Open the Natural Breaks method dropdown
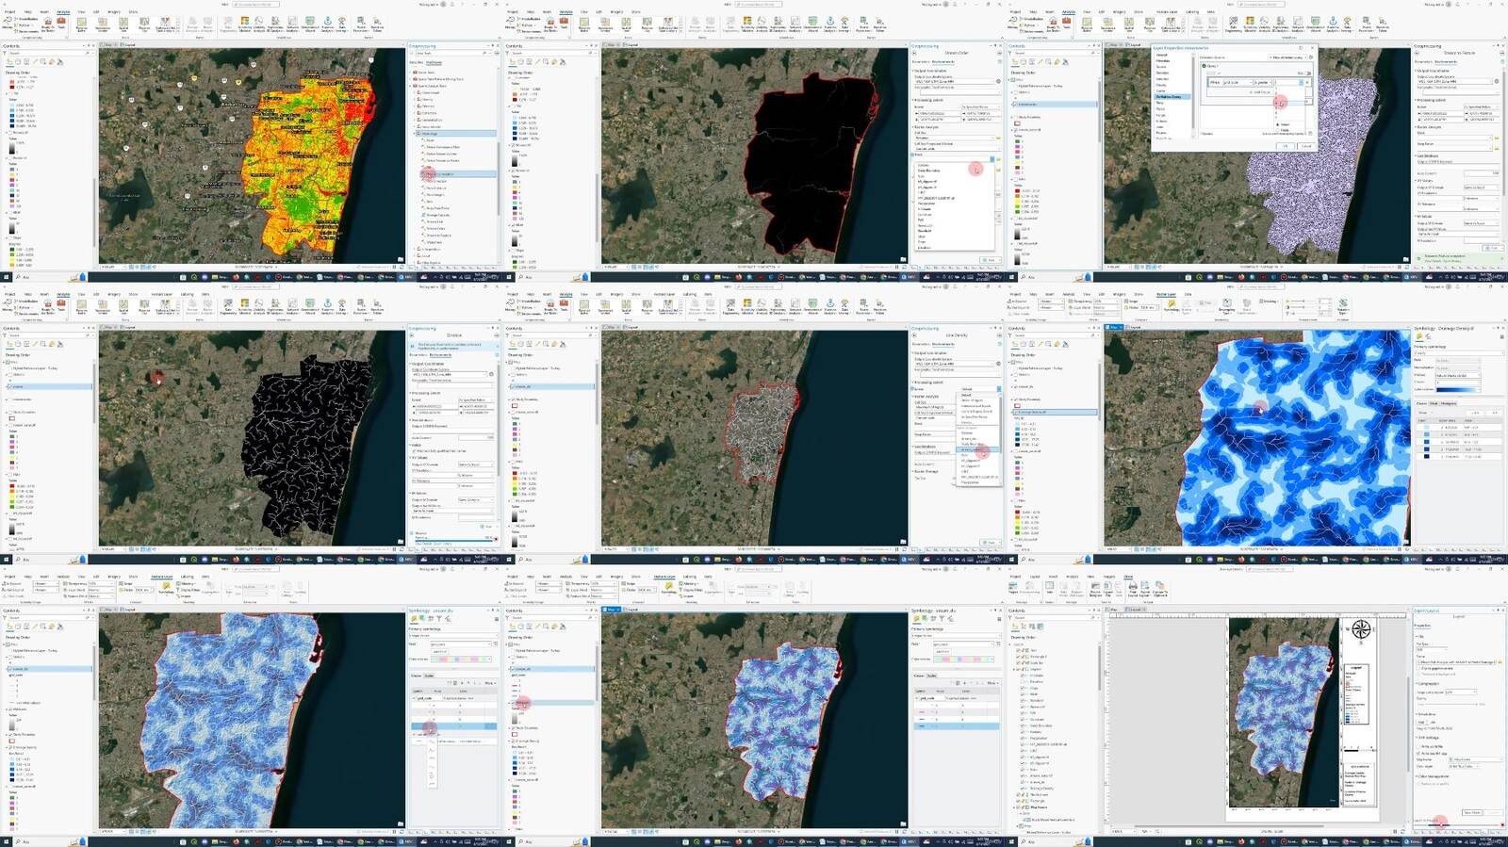Viewport: 1508px width, 847px height. coord(1457,376)
